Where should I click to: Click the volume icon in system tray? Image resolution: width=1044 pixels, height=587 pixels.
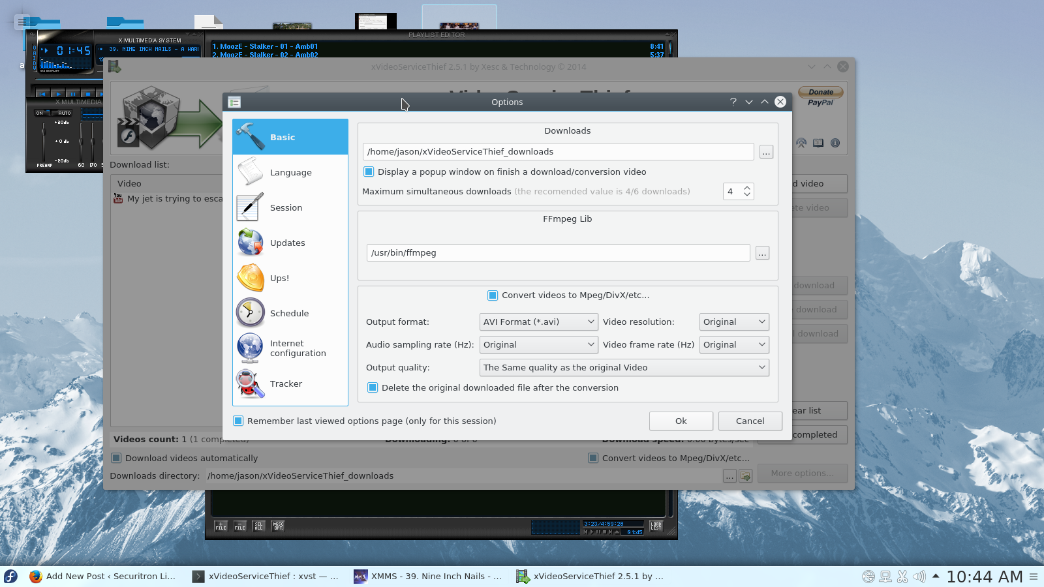tap(919, 577)
